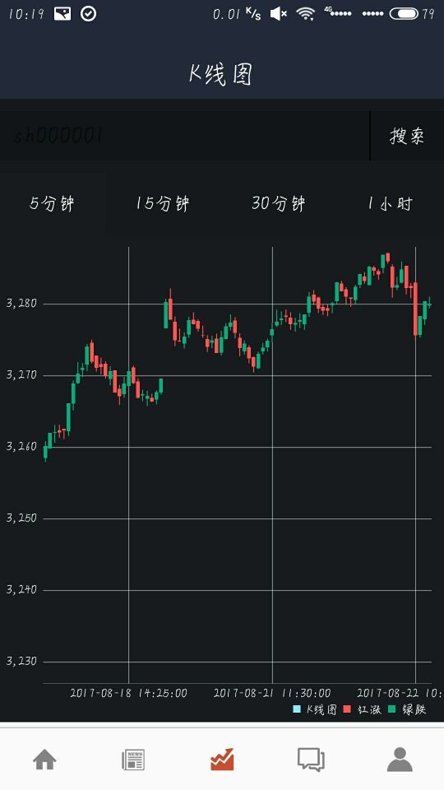Tap the muted speaker status icon
The image size is (444, 790).
[x=279, y=14]
